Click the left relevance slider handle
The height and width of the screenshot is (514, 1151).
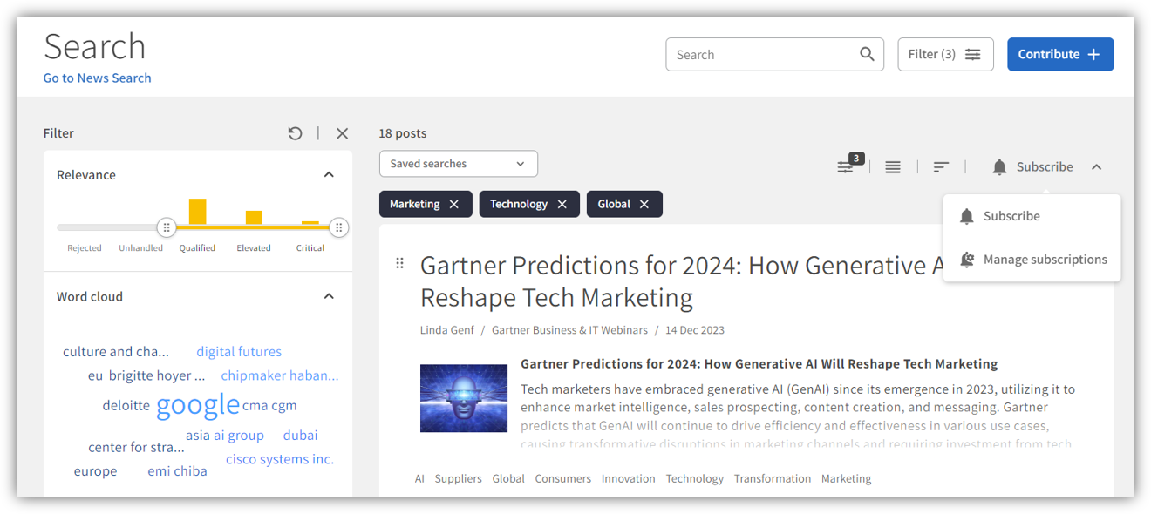[167, 227]
